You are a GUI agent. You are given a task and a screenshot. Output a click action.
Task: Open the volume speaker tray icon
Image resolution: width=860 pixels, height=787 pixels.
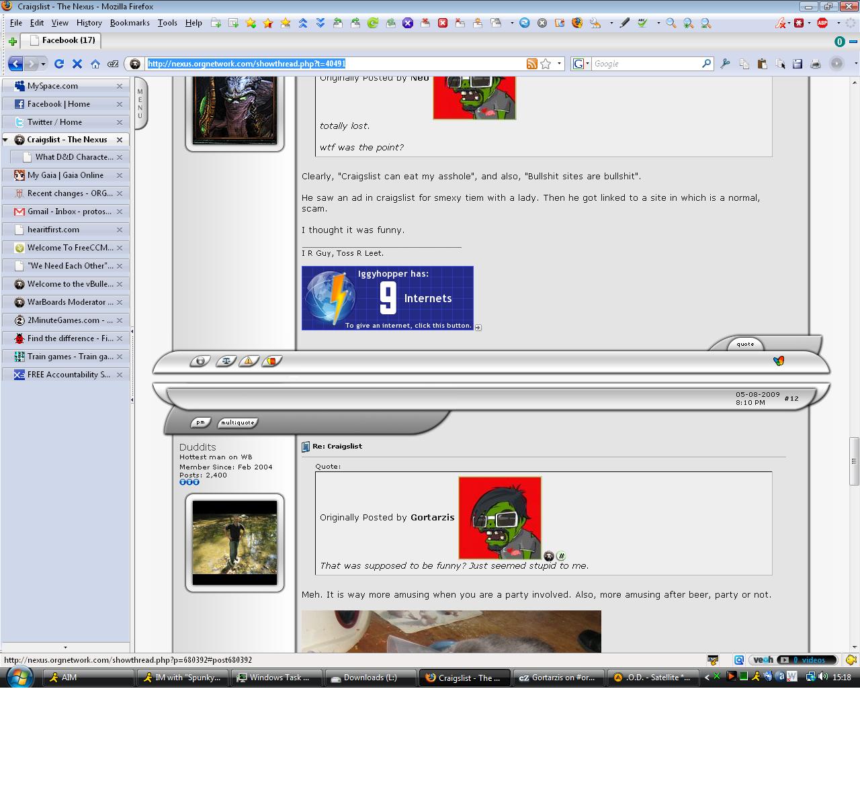823,677
